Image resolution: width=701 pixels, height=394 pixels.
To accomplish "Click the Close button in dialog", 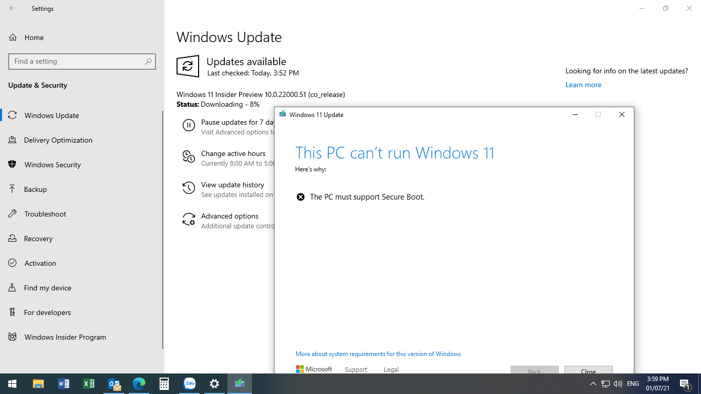I will (x=589, y=370).
